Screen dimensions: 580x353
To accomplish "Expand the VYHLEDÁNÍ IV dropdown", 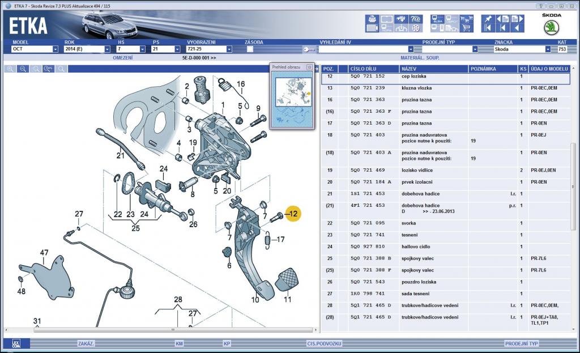I will (x=411, y=49).
